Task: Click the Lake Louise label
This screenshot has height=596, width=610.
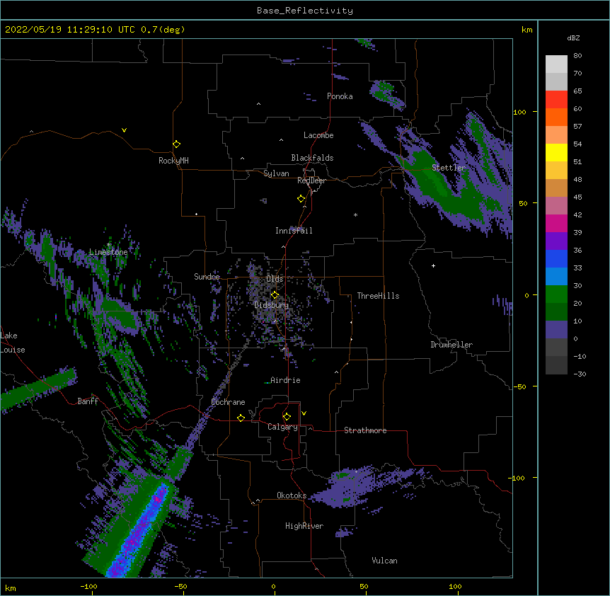Action: point(11,343)
